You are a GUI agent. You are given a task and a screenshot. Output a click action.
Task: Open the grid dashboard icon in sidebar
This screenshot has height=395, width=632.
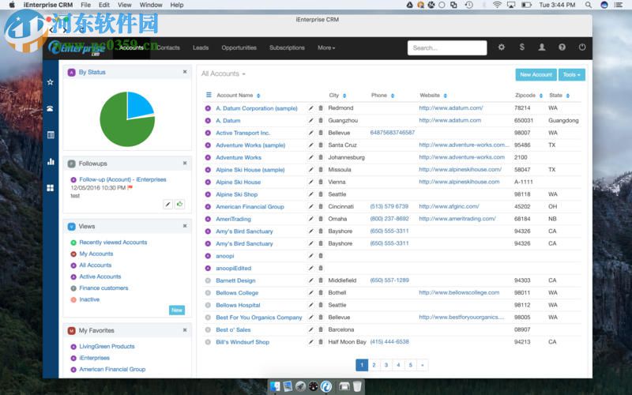(x=51, y=188)
